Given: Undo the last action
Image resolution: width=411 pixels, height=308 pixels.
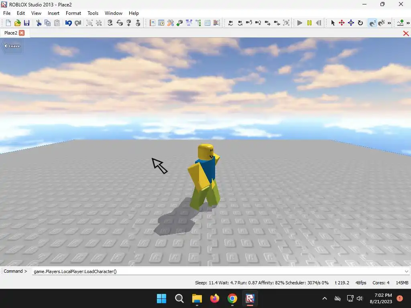Looking at the screenshot, I should point(68,23).
